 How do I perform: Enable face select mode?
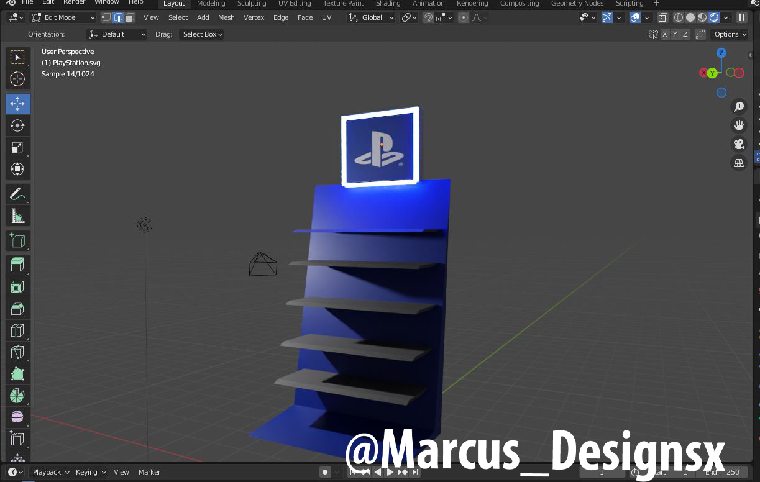[129, 17]
